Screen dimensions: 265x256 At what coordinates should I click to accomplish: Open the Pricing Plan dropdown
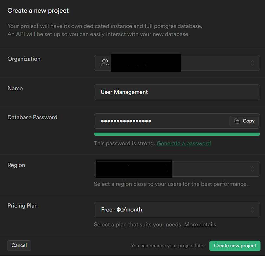177,210
